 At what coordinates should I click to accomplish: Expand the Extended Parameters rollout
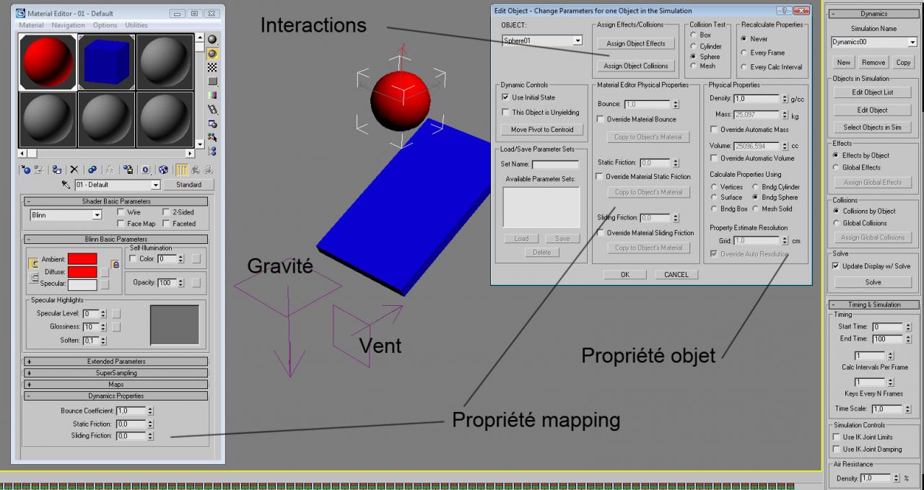[116, 362]
